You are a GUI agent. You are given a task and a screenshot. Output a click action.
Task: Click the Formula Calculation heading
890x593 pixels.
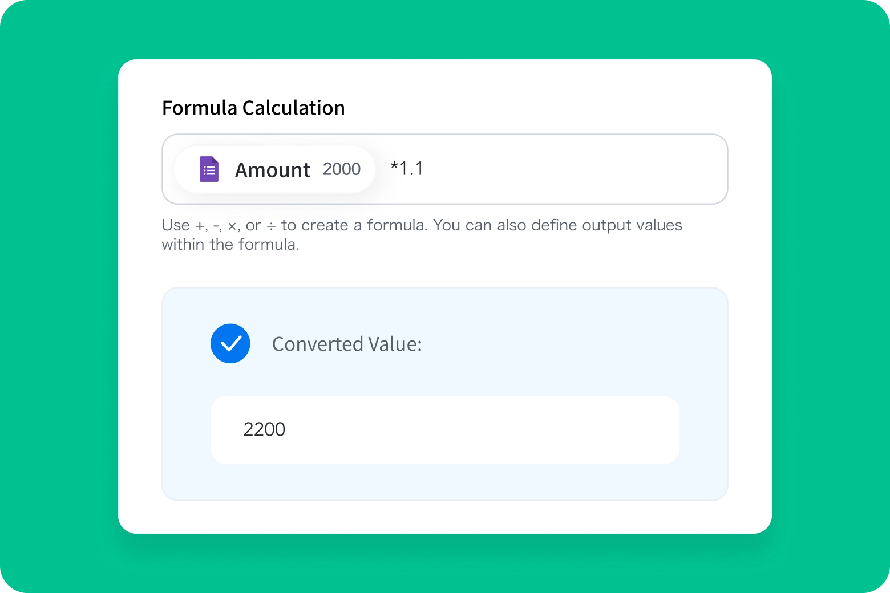pyautogui.click(x=253, y=108)
